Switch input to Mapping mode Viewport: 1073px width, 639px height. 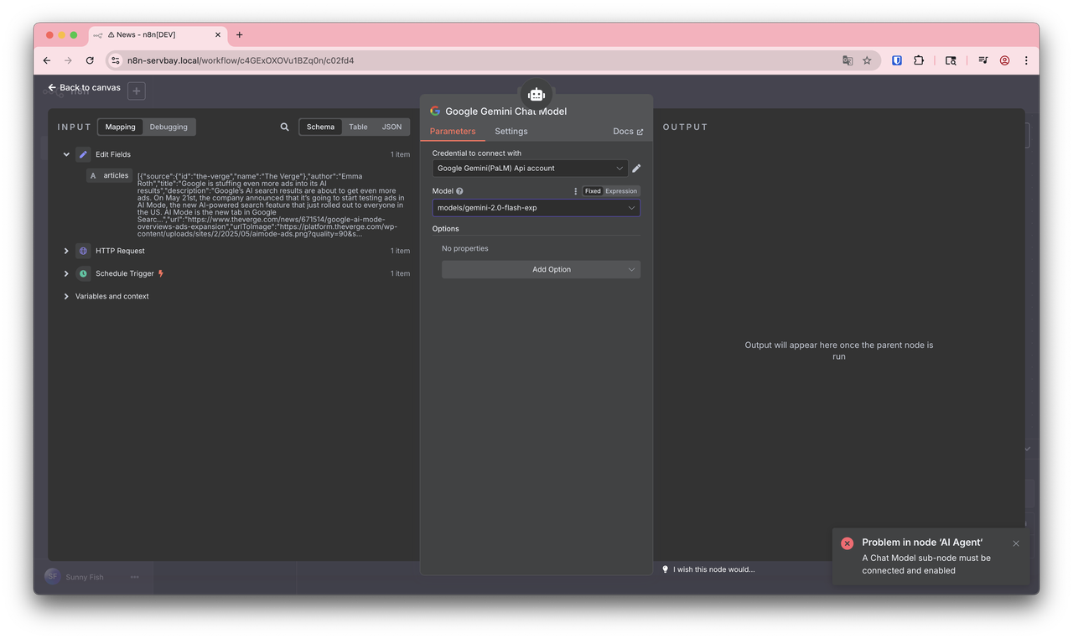120,127
